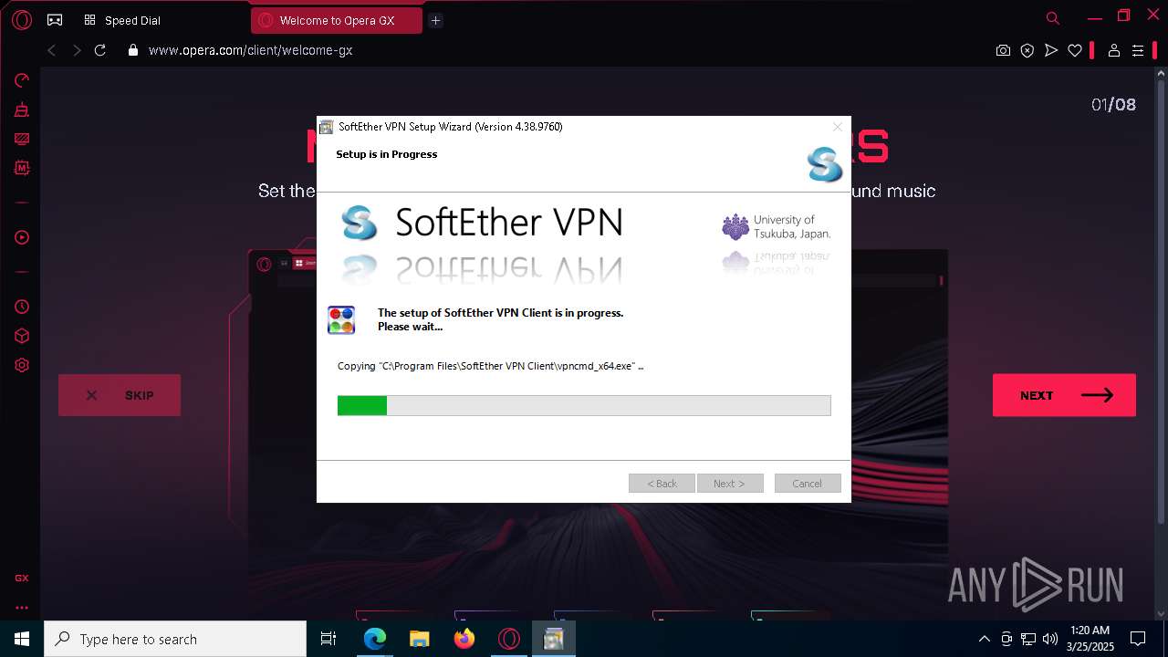Open the profile account icon
The height and width of the screenshot is (657, 1168).
coord(1113,50)
